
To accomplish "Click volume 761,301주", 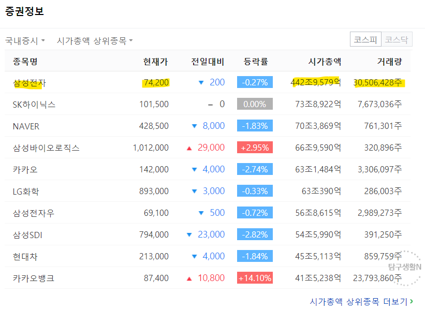I will point(383,126).
